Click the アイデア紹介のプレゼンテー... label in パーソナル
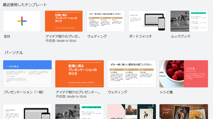The width and height of the screenshot is (213, 119). (78, 92)
